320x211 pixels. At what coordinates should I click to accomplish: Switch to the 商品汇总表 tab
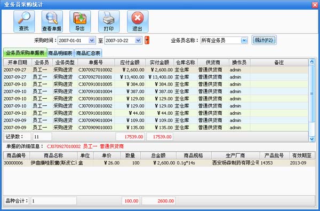(x=88, y=53)
